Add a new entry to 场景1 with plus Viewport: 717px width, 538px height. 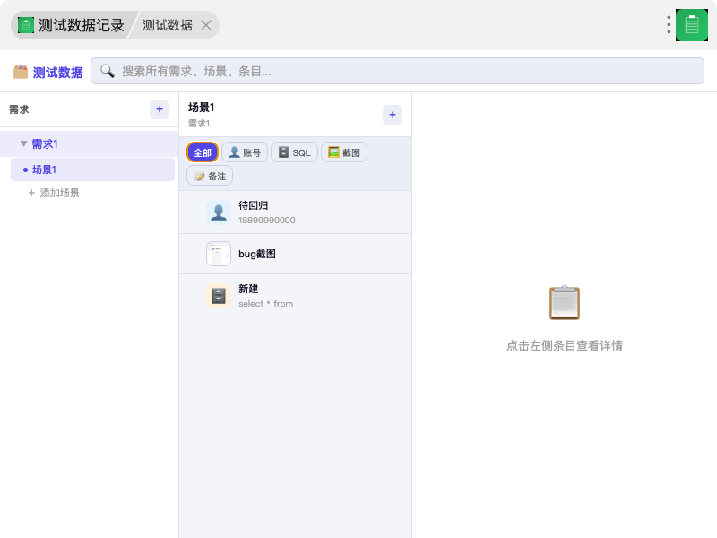pyautogui.click(x=393, y=115)
